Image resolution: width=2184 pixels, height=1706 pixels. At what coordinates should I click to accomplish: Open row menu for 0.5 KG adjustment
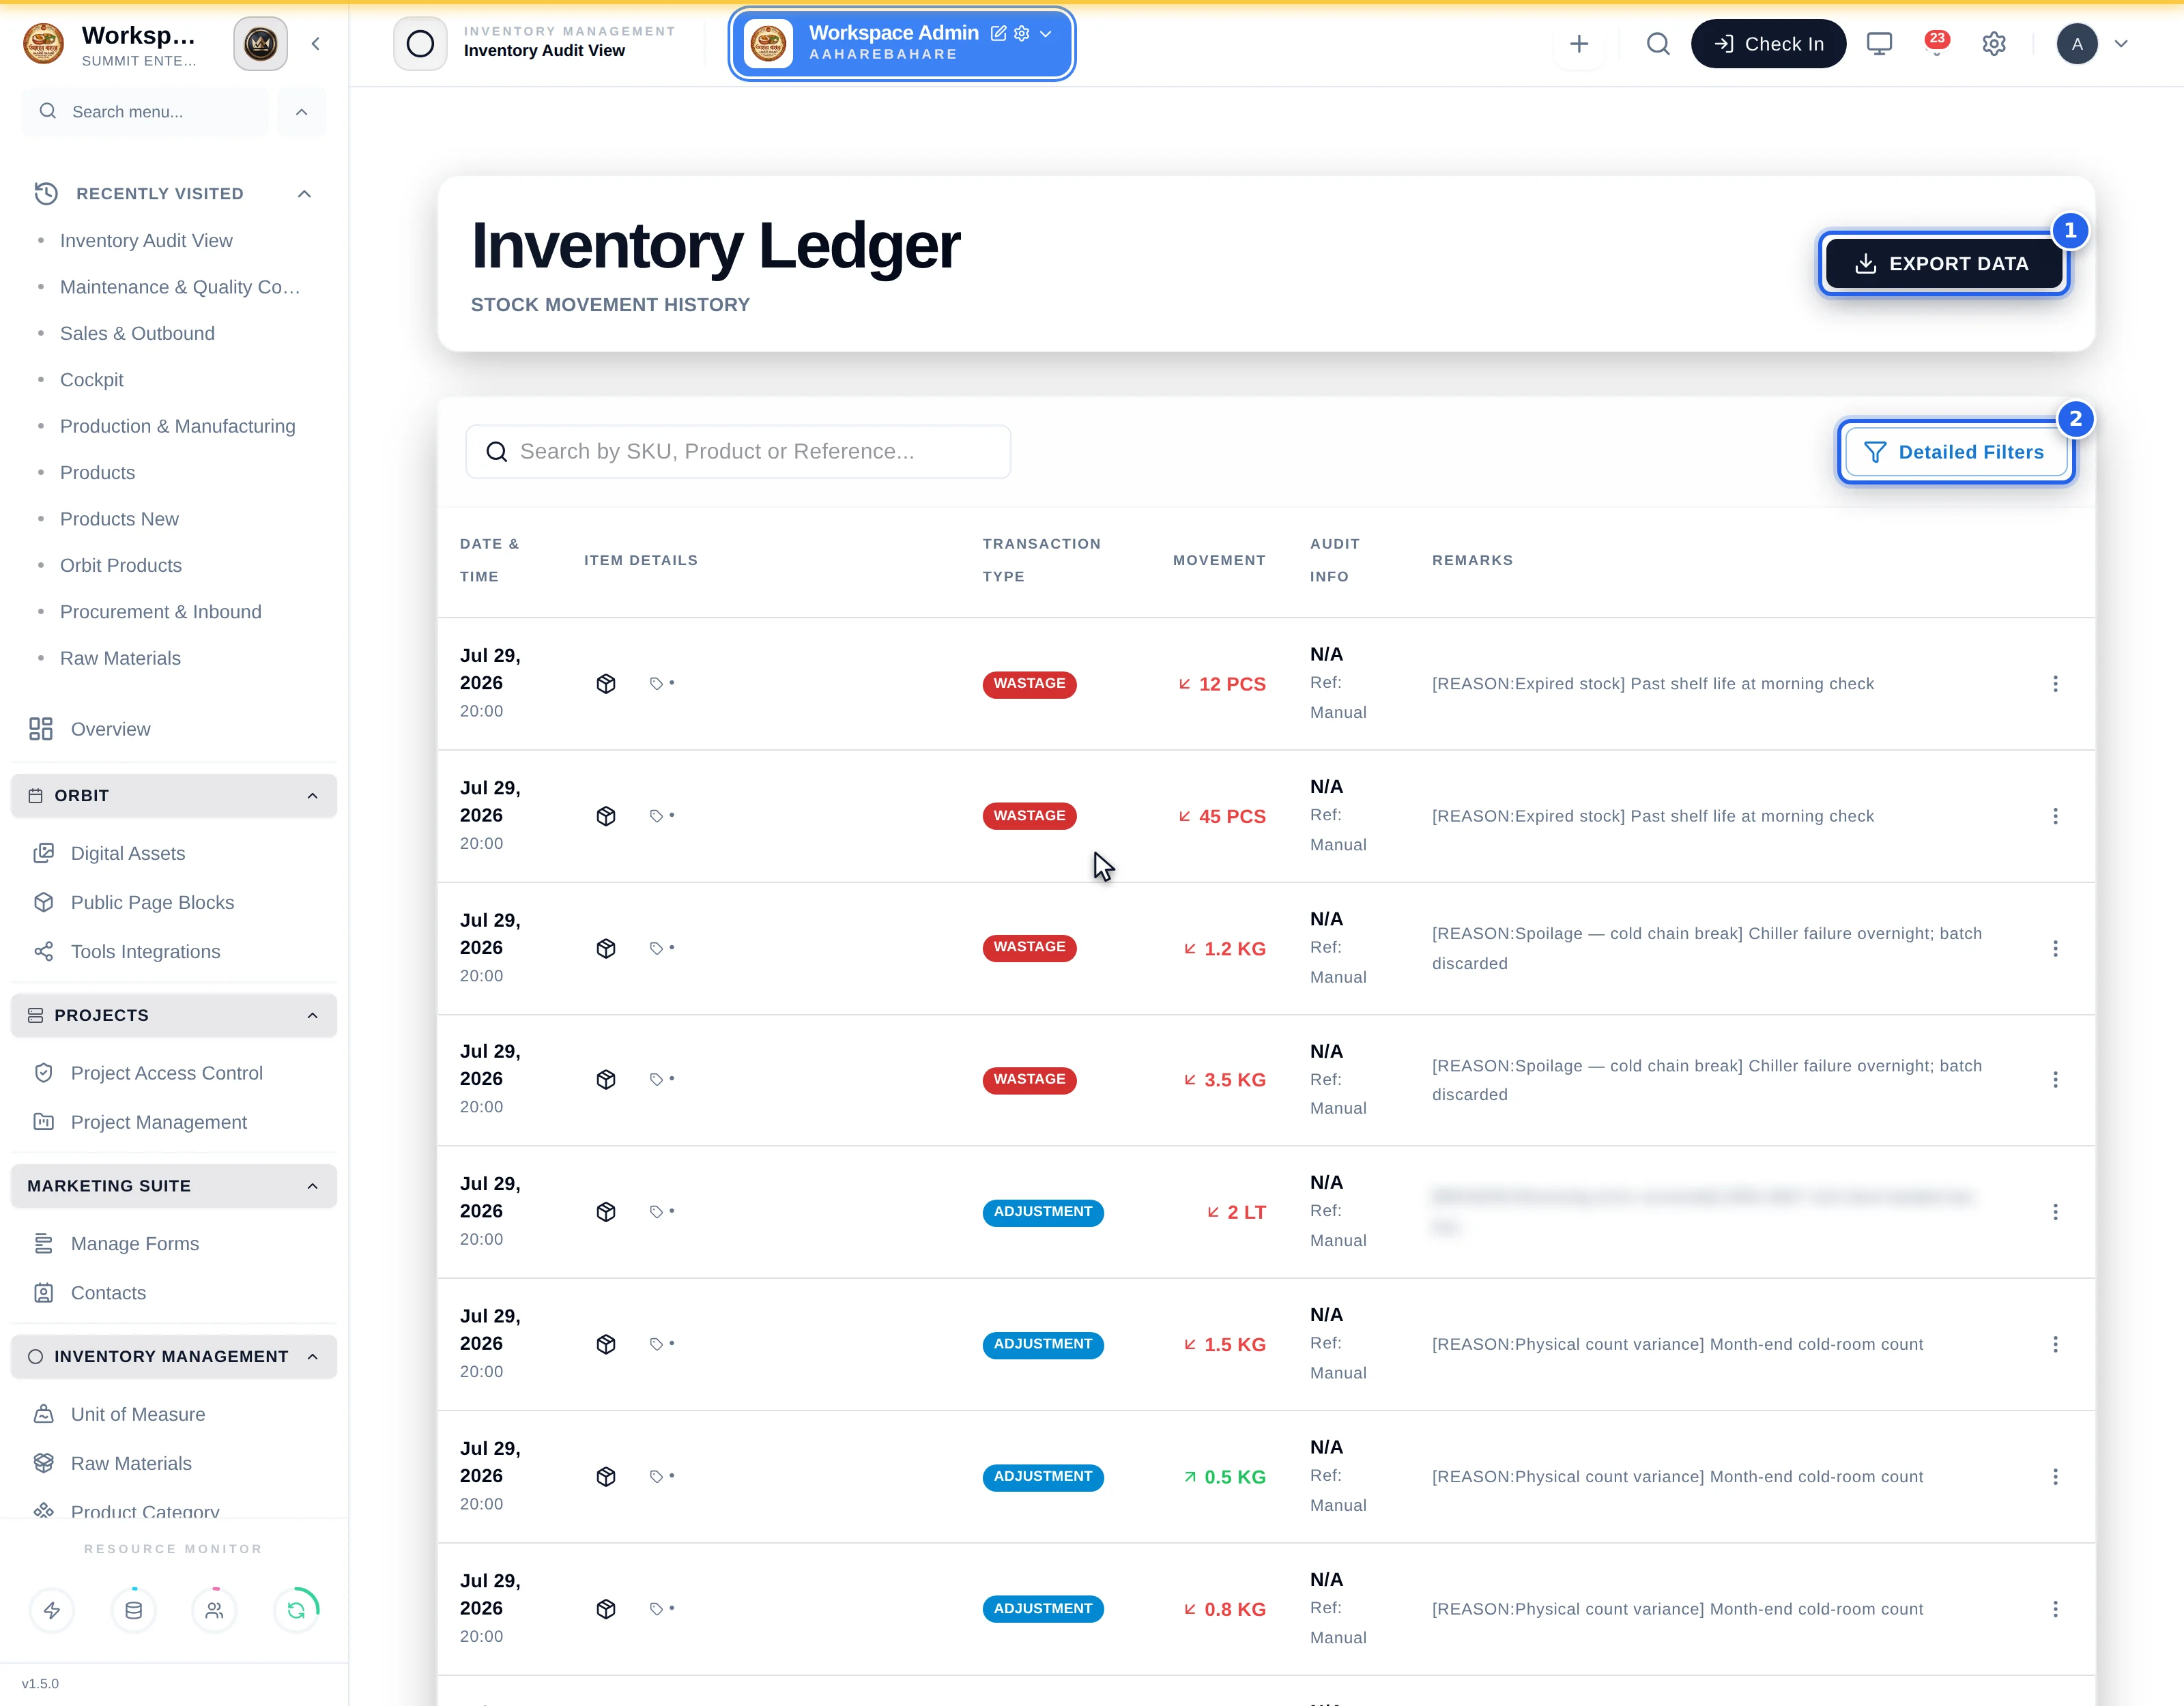click(x=2055, y=1477)
